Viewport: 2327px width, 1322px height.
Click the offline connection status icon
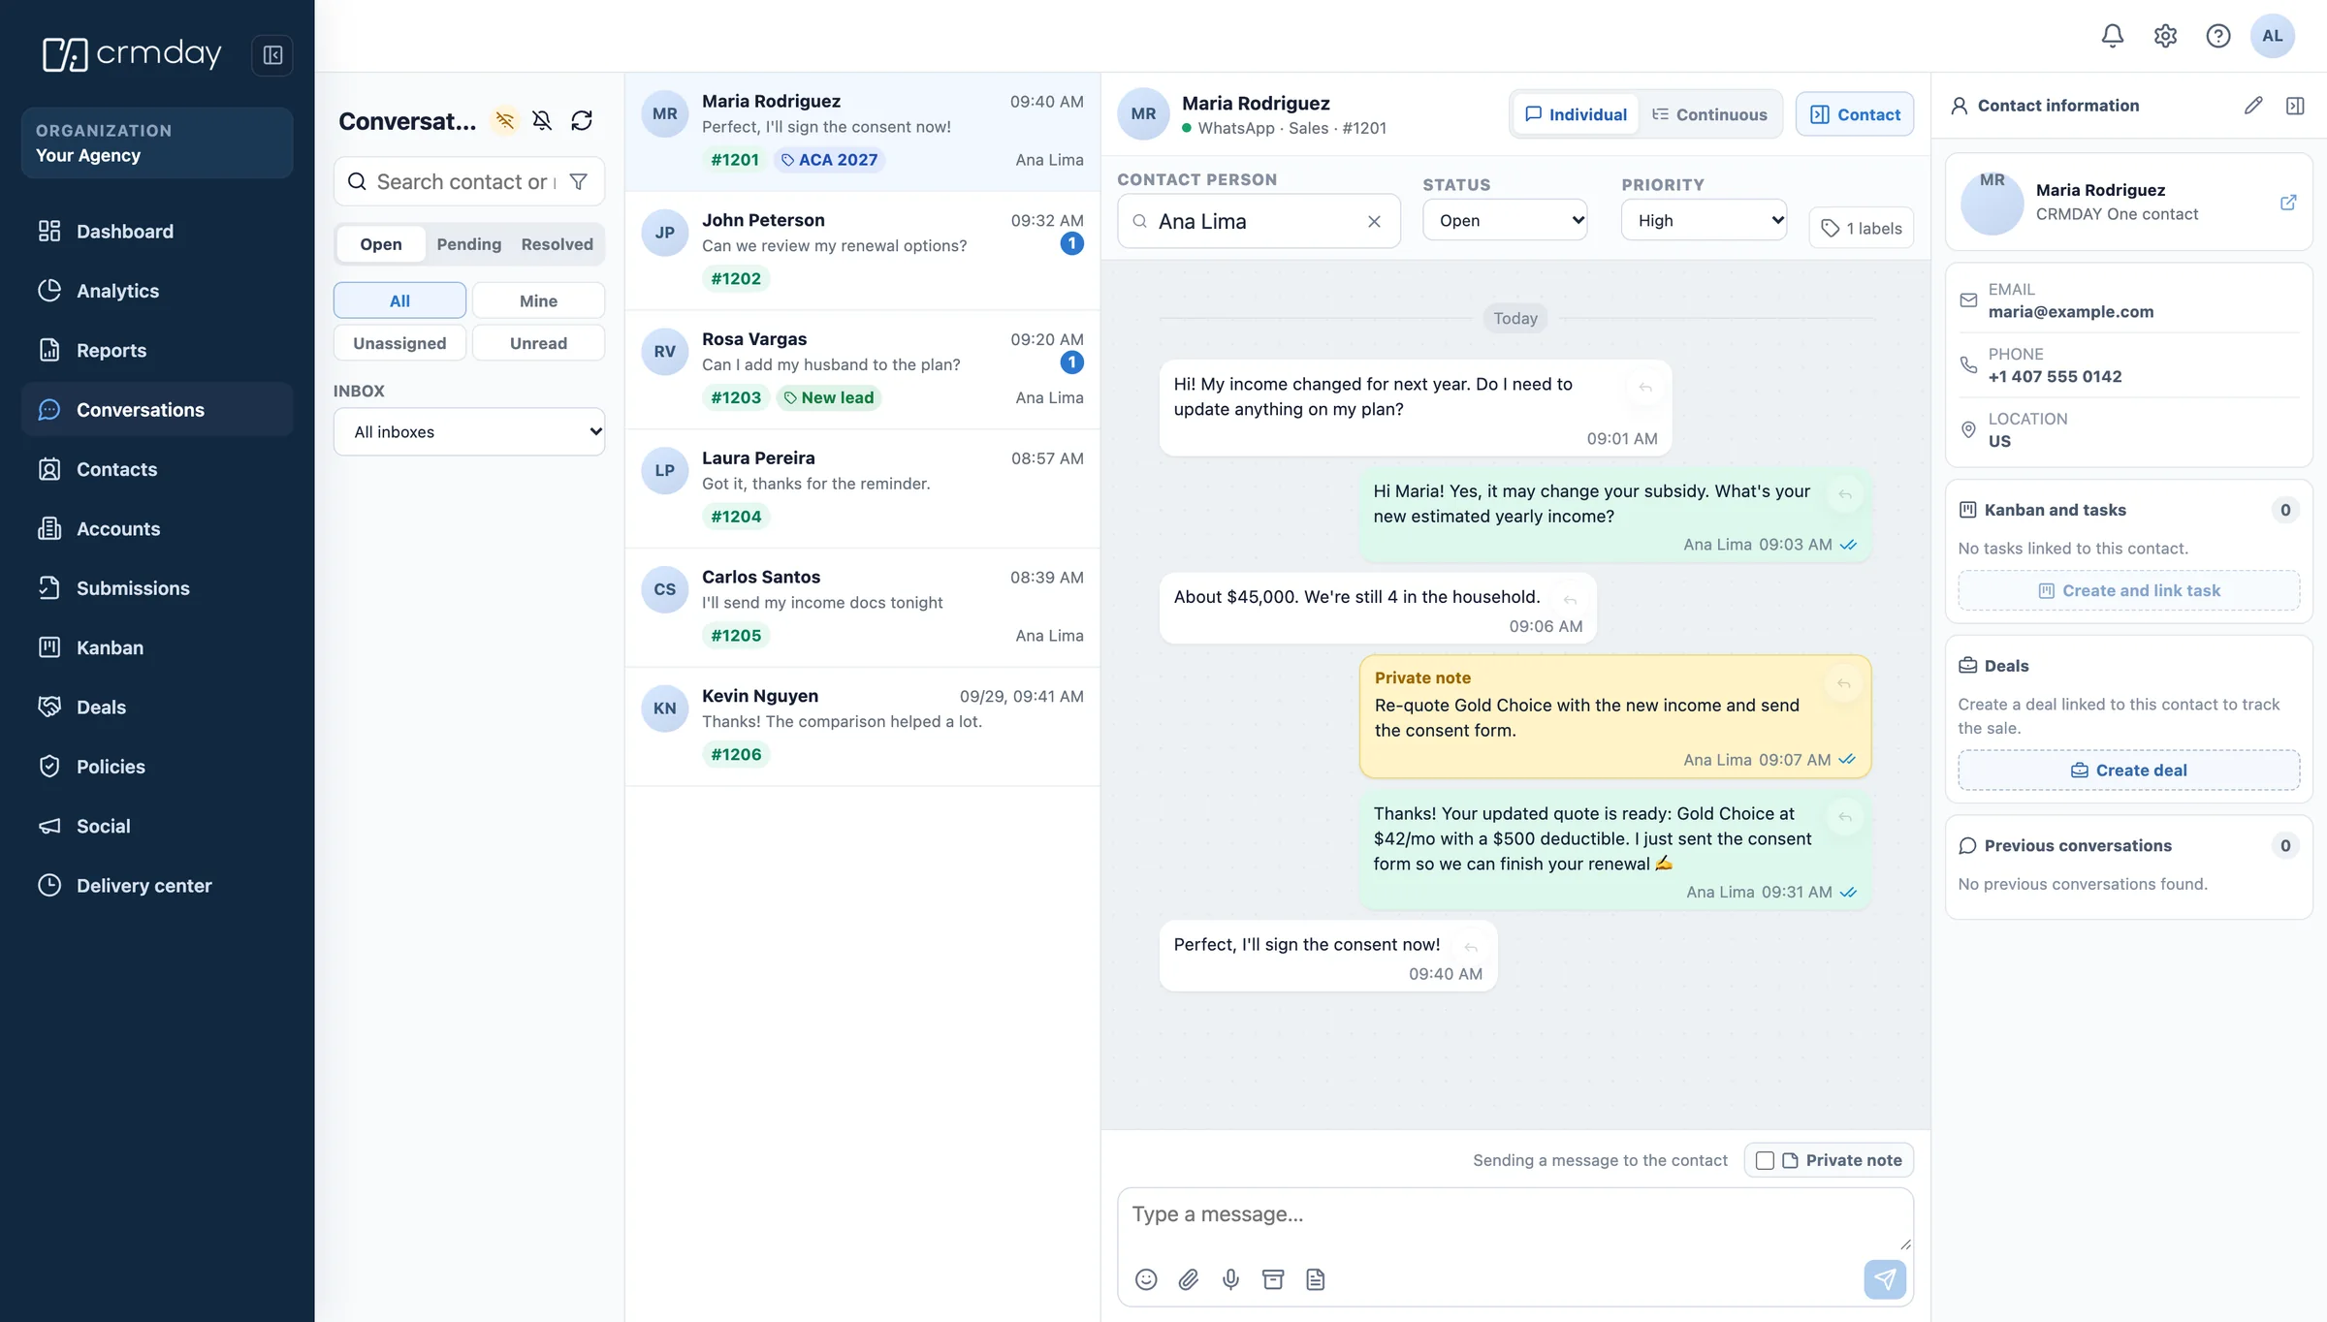pyautogui.click(x=504, y=120)
